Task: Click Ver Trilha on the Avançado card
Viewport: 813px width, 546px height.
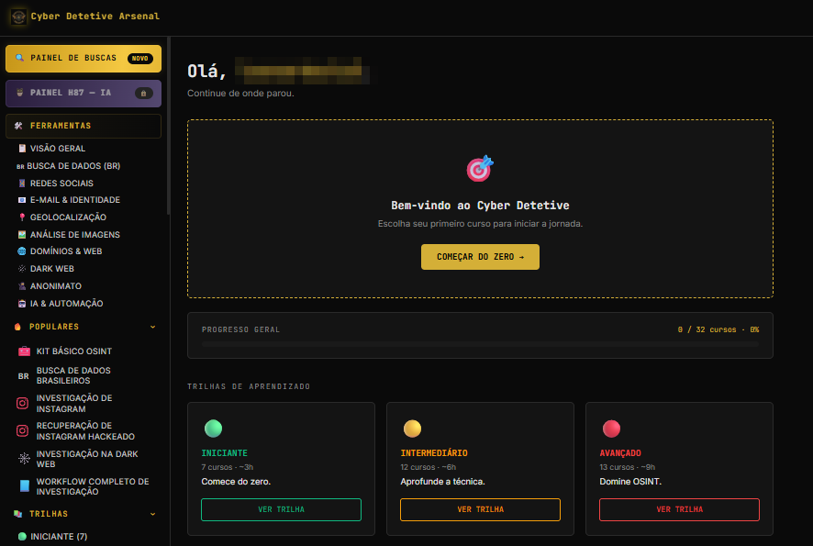Action: 679,509
